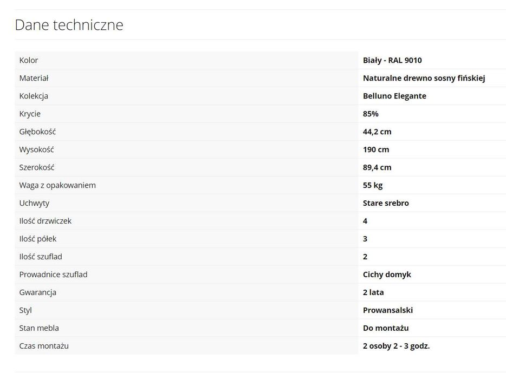The height and width of the screenshot is (379, 506).
Task: Click the "Cichy domyk" value
Action: click(x=387, y=275)
